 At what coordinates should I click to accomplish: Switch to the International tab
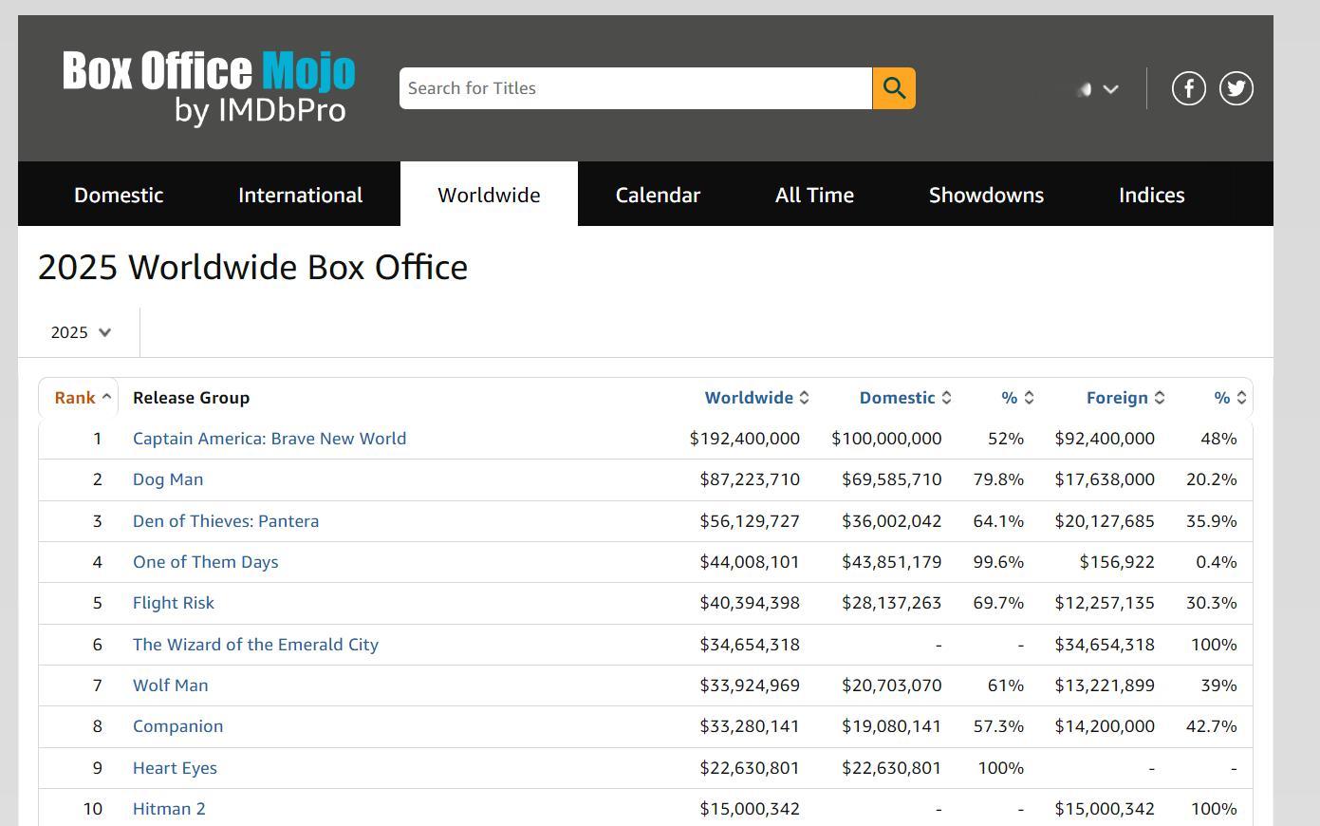click(301, 195)
